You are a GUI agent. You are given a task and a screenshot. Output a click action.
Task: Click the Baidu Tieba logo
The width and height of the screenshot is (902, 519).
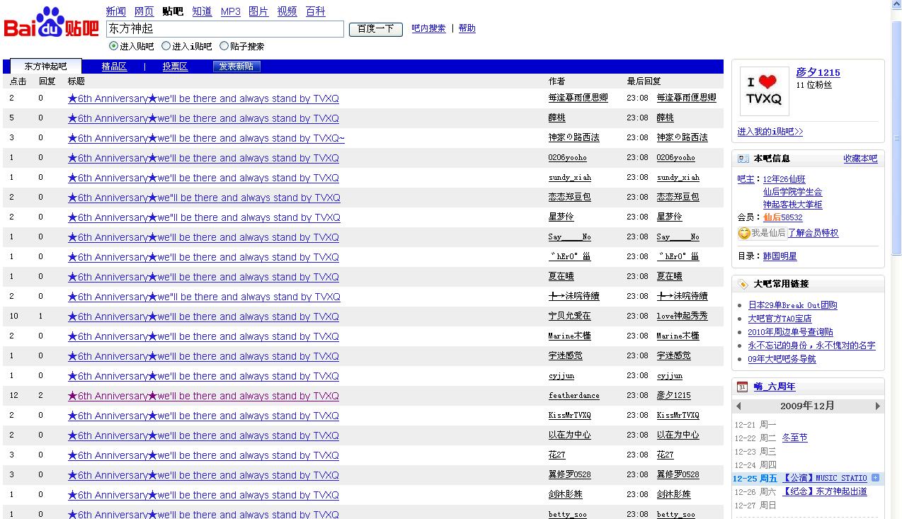[x=51, y=23]
